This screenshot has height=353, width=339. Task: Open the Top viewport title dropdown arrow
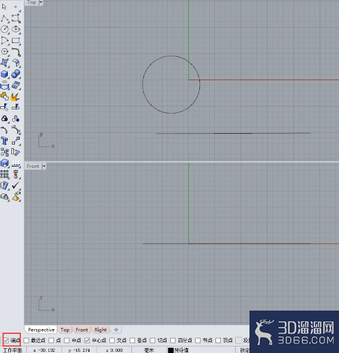[41, 2]
